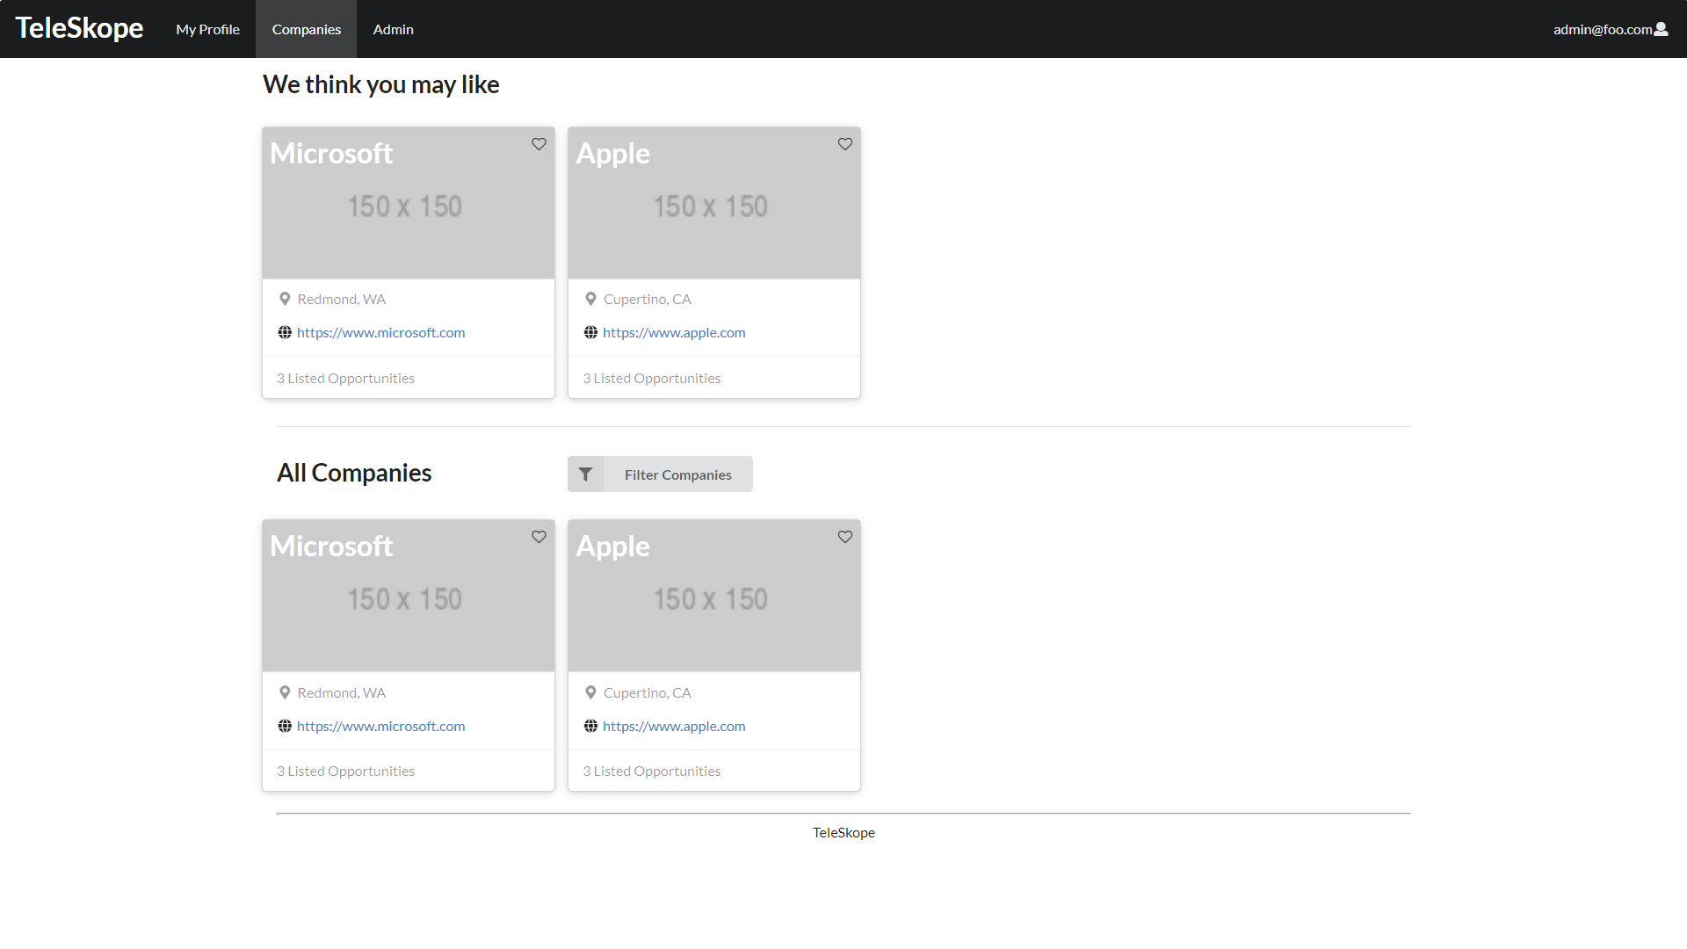This screenshot has height=949, width=1687.
Task: Click '3 Listed Opportunities' on recommended Apple card
Action: [651, 378]
